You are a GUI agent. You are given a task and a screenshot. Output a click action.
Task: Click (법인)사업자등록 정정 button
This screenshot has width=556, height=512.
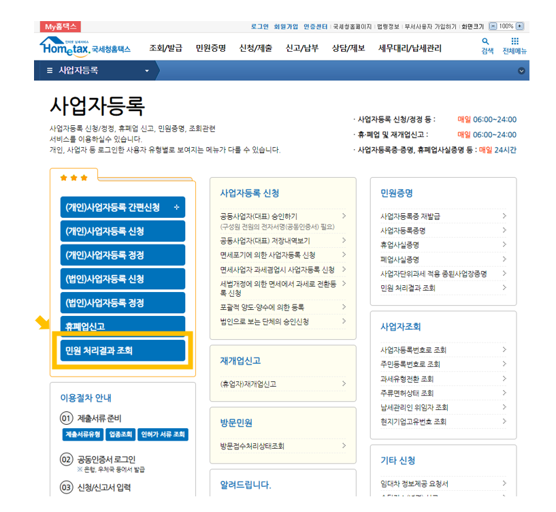[x=122, y=303]
